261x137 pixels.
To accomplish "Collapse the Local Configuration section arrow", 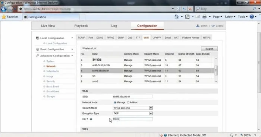I will point(72,38).
